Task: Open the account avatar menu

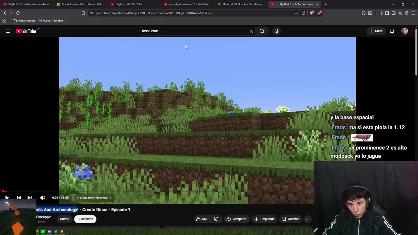Action: tap(405, 31)
